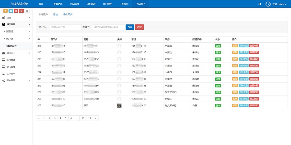The height and width of the screenshot is (145, 291).
Task: Click the blue 搜索 button
Action: coord(130,27)
